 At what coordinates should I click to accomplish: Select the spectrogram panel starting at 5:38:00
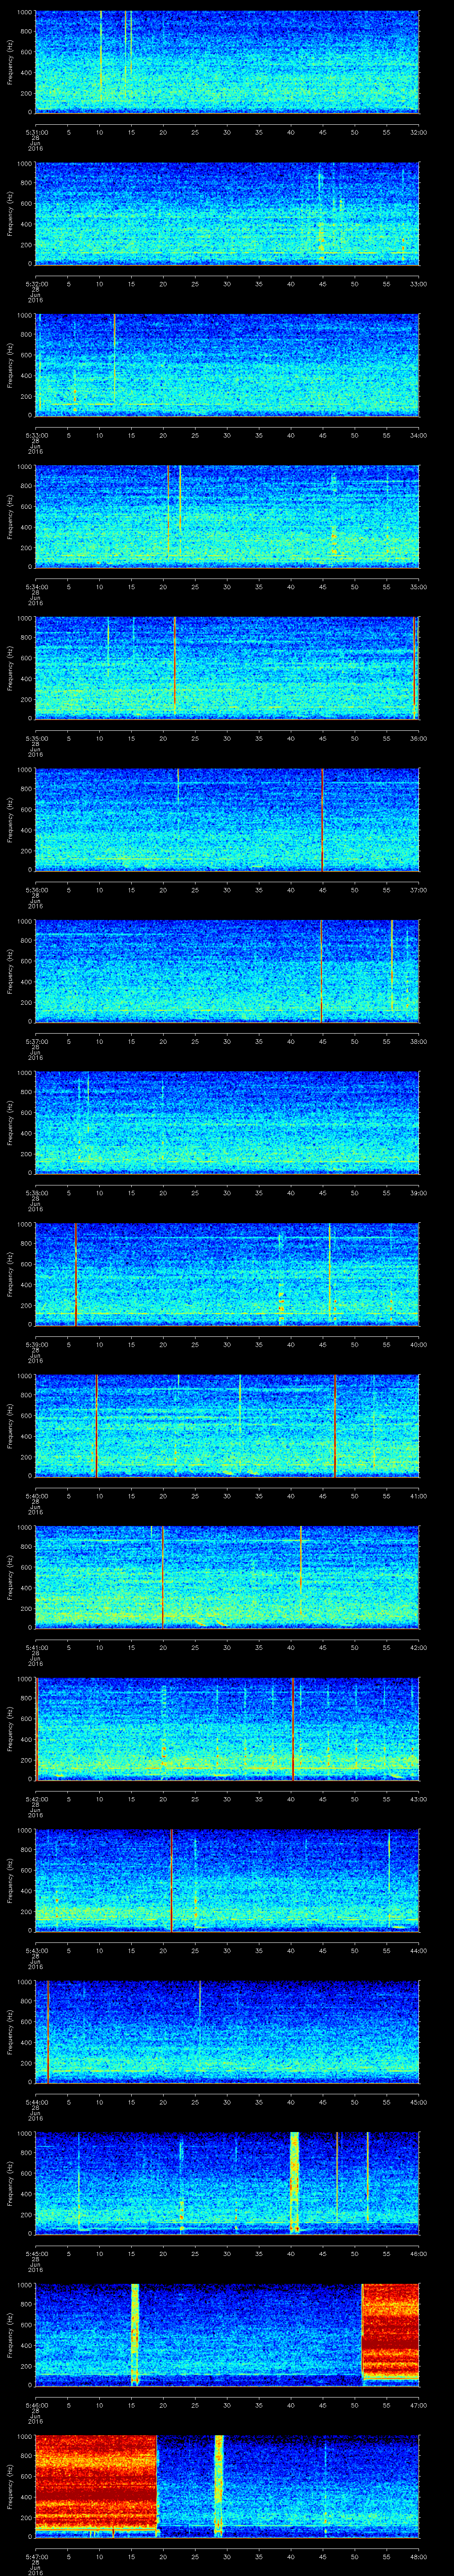click(227, 1122)
